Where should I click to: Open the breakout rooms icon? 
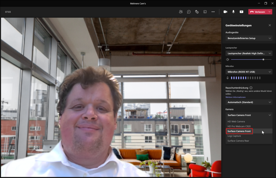click(x=205, y=12)
